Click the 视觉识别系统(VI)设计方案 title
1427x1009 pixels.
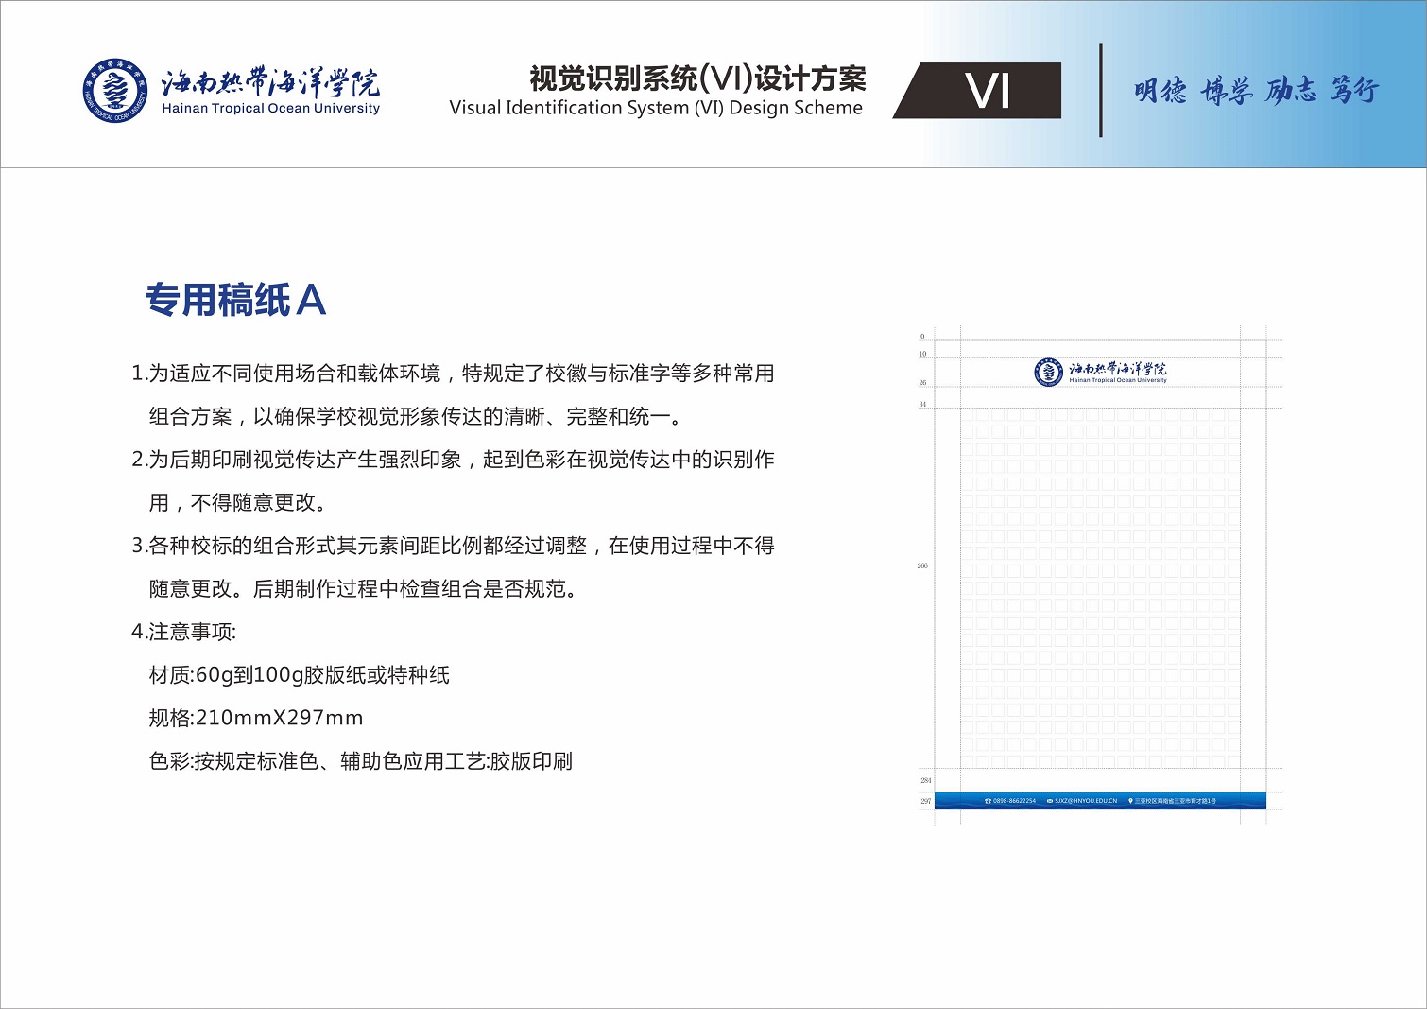pos(697,78)
